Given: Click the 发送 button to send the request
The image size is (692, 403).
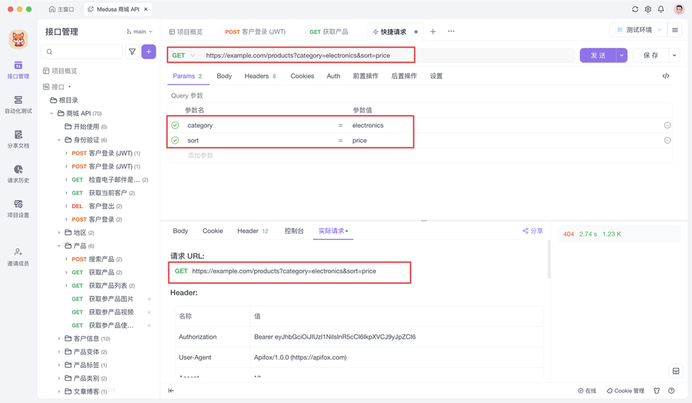Looking at the screenshot, I should point(599,54).
